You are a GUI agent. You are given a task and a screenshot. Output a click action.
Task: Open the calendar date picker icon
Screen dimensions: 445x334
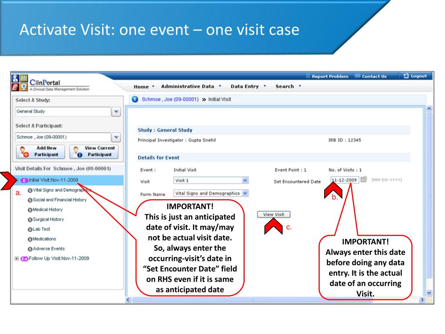tap(364, 179)
